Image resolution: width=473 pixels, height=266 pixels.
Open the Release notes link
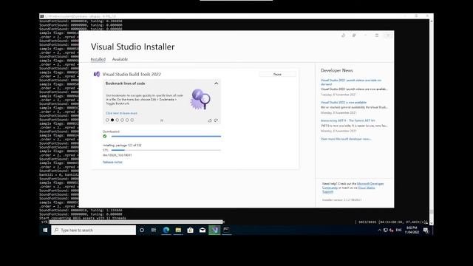(x=112, y=163)
